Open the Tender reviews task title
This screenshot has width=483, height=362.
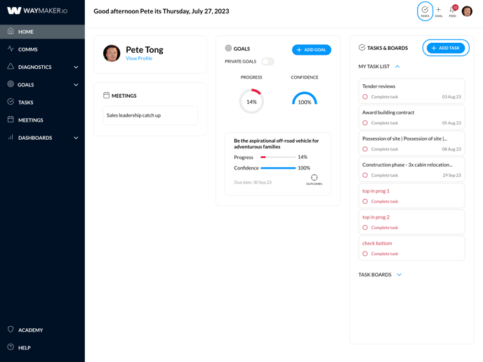coord(378,86)
